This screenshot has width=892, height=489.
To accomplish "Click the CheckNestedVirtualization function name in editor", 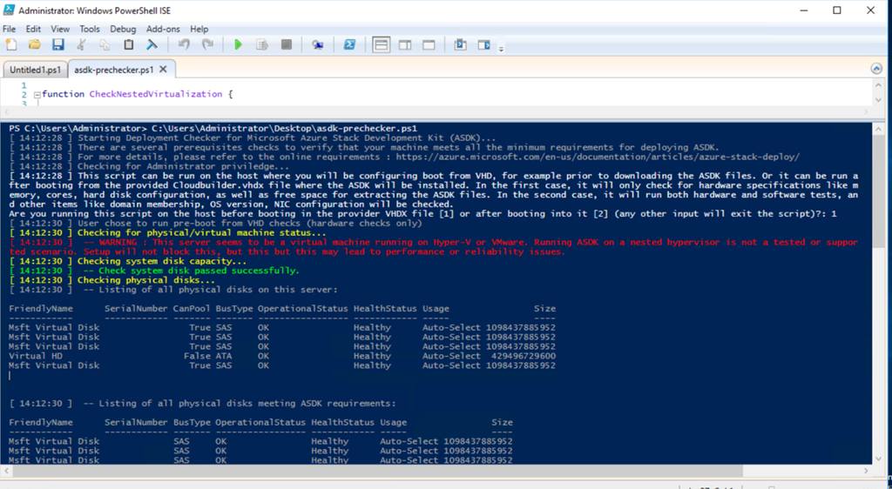I will 155,94.
